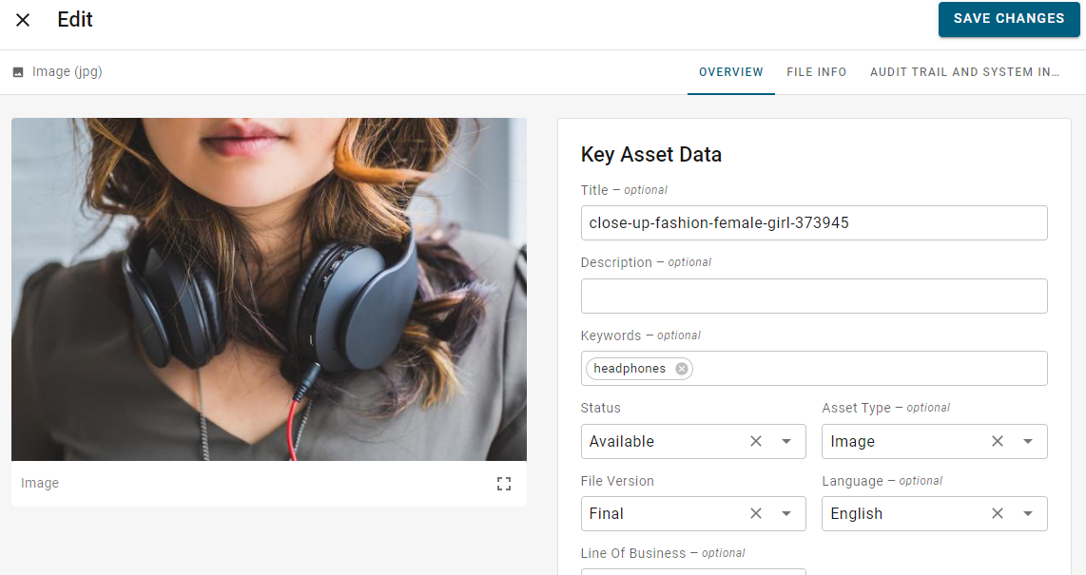Clear the Status value Available

756,441
